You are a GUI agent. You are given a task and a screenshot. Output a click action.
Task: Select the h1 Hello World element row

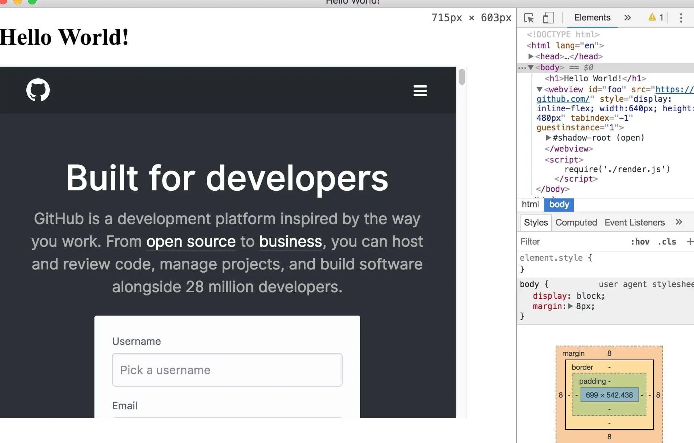click(595, 78)
